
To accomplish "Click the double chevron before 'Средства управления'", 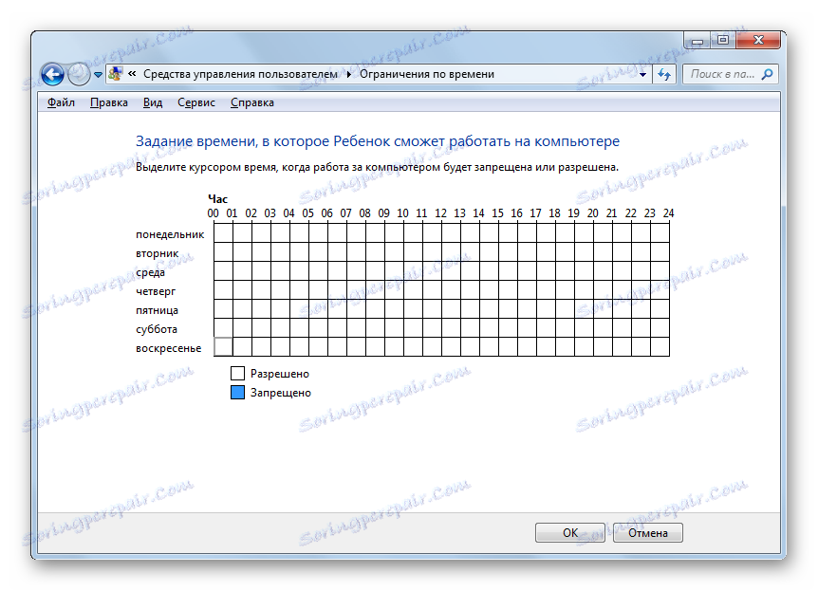I will [x=133, y=74].
